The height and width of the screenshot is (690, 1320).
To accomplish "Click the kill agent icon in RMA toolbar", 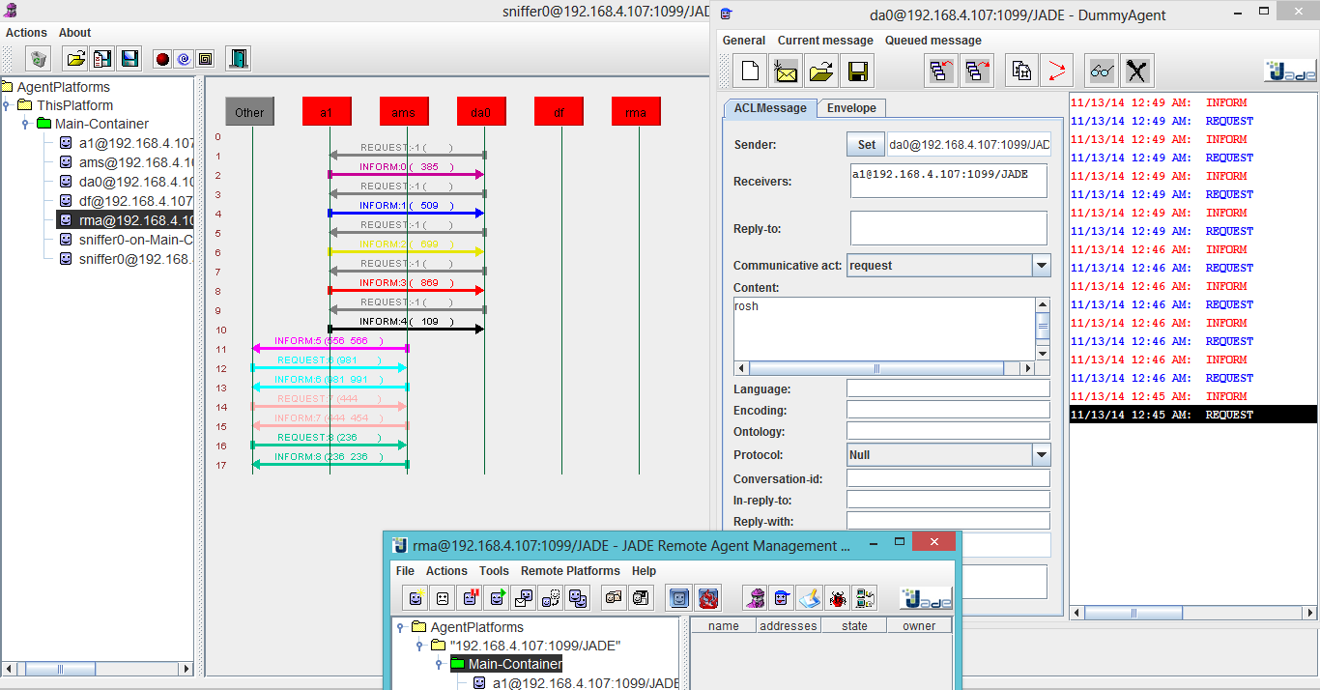I will pos(443,598).
